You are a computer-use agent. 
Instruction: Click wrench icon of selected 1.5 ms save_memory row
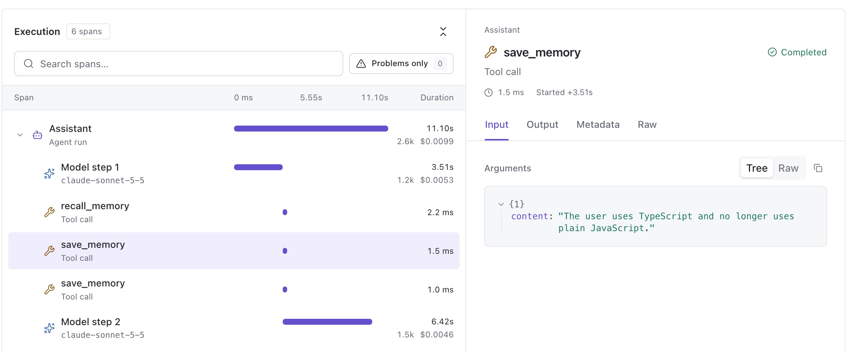click(49, 251)
